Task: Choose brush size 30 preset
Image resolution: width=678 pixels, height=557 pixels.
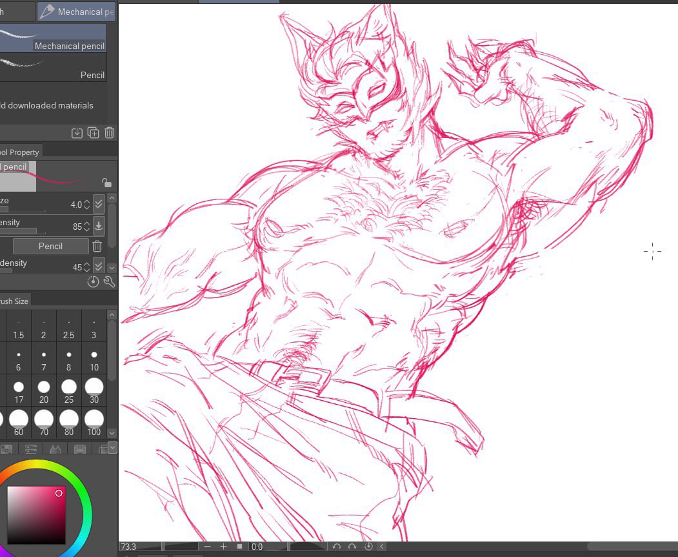Action: pyautogui.click(x=94, y=390)
